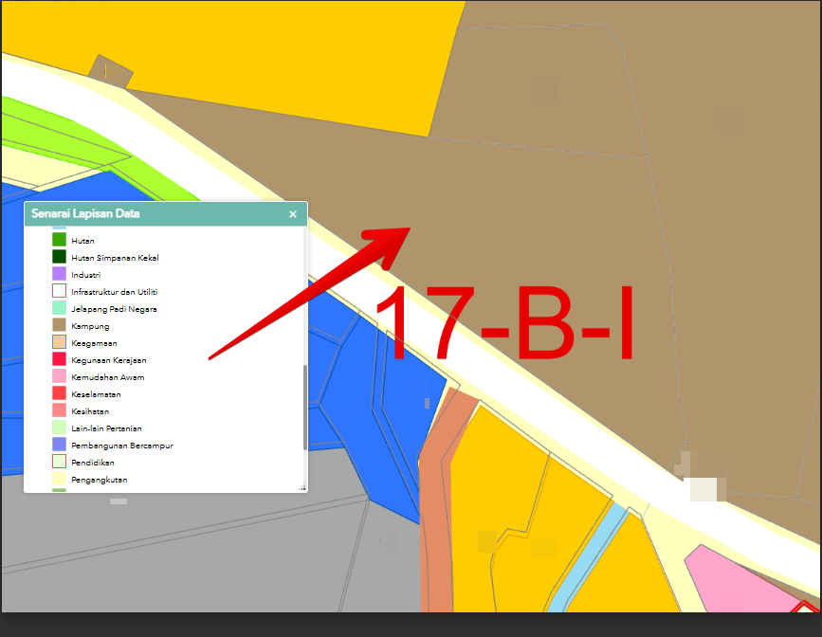
Task: Click the Pendidikan legend symbol
Action: click(x=59, y=462)
